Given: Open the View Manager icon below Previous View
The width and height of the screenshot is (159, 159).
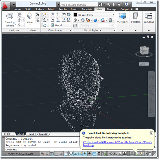Looking at the screenshot, I should tap(37, 20).
